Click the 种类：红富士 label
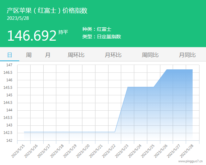 (97, 29)
